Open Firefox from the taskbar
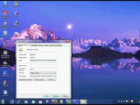 (55, 102)
